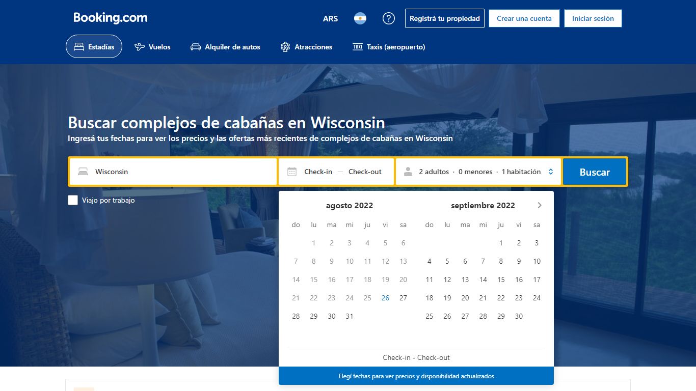Select septiembre 11 in the calendar
The height and width of the screenshot is (391, 696).
[x=430, y=280]
